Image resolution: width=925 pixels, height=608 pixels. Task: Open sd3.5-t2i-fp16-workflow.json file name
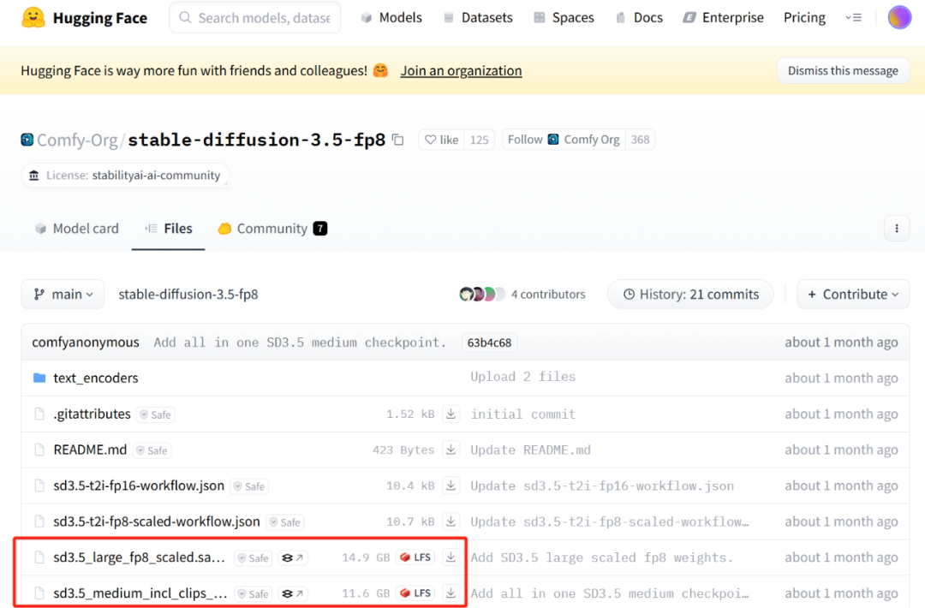tap(140, 486)
